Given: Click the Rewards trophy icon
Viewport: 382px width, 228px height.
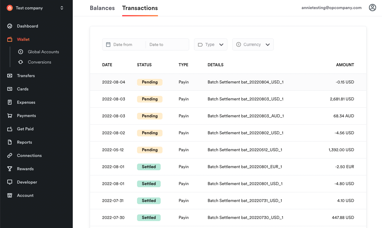Looking at the screenshot, I should point(10,169).
